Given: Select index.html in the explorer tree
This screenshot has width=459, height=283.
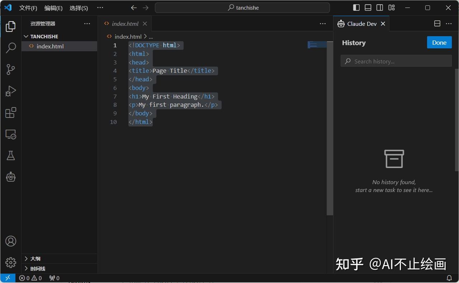Looking at the screenshot, I should pos(60,46).
